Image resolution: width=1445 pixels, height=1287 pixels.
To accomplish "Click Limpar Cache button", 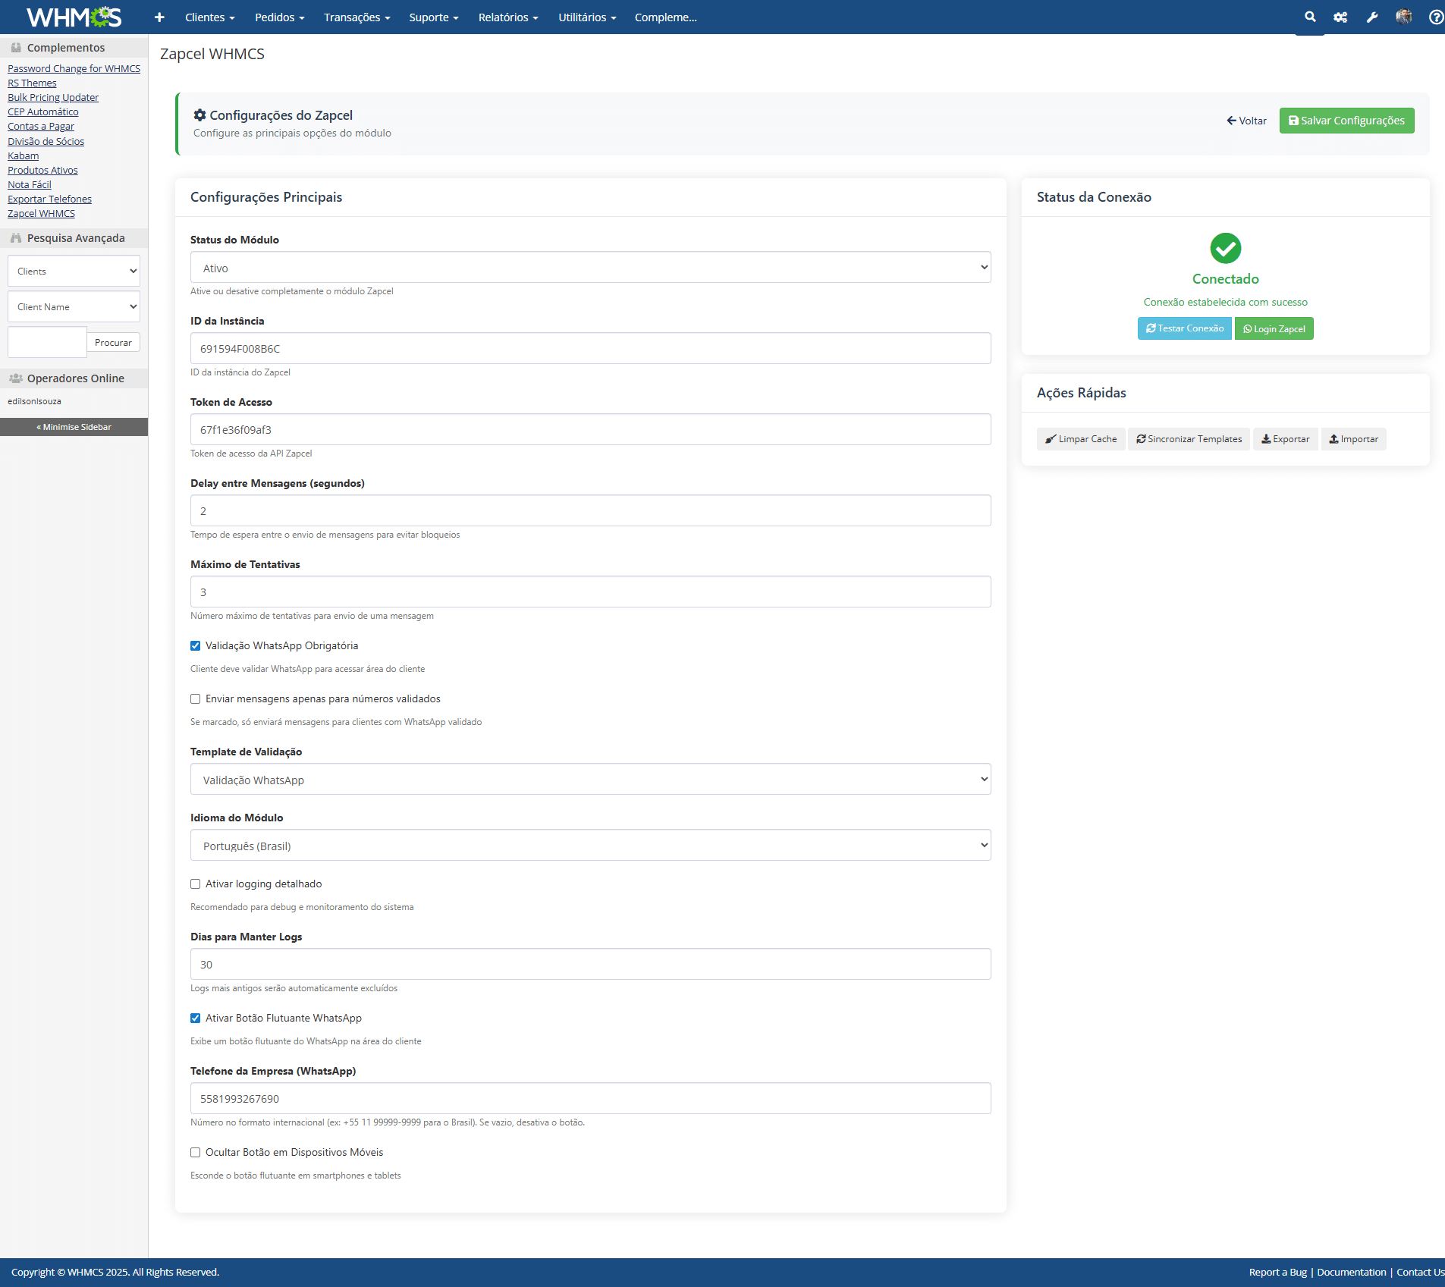I will coord(1080,439).
